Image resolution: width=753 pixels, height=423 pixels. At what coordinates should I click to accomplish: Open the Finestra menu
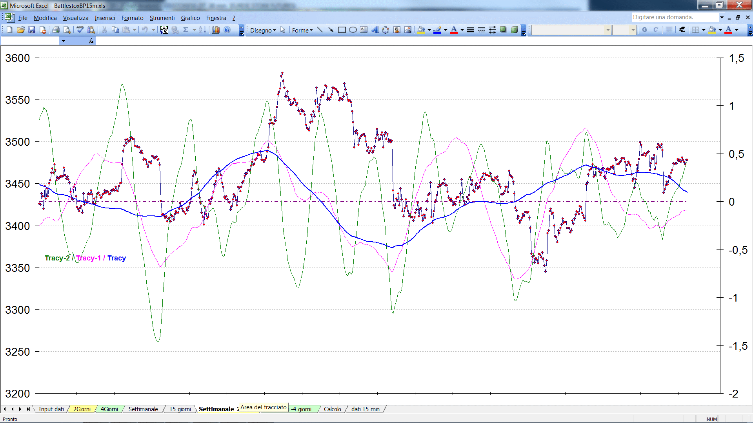point(216,18)
